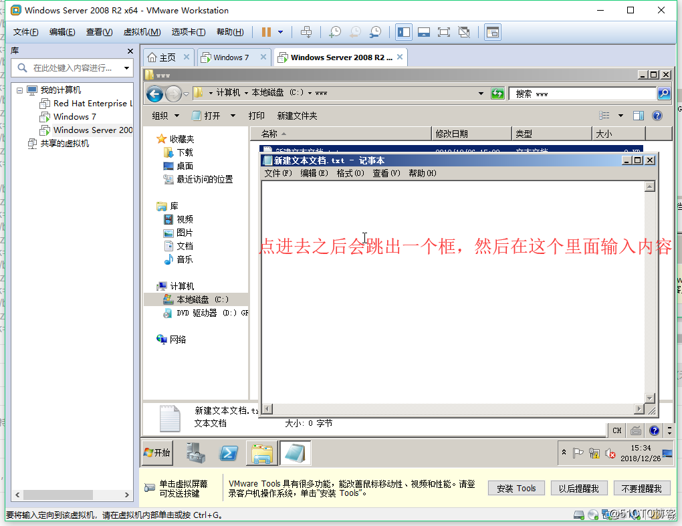Open the 查看(V) menu in VMware
The width and height of the screenshot is (682, 526).
click(x=99, y=31)
